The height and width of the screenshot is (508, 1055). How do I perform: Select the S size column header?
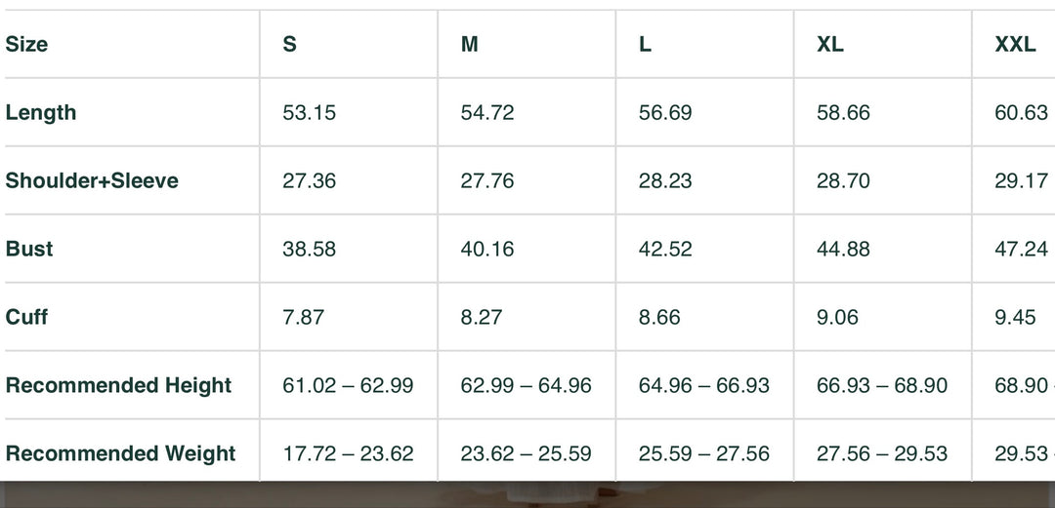click(290, 45)
